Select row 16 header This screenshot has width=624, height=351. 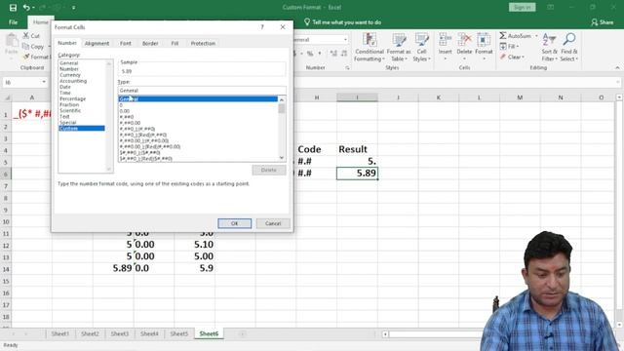tap(6, 293)
